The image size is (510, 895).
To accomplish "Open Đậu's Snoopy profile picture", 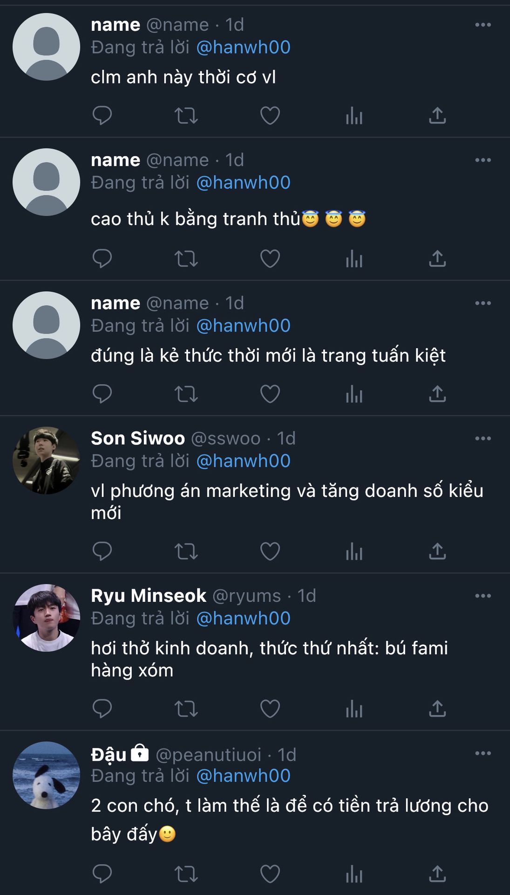I will [x=46, y=775].
